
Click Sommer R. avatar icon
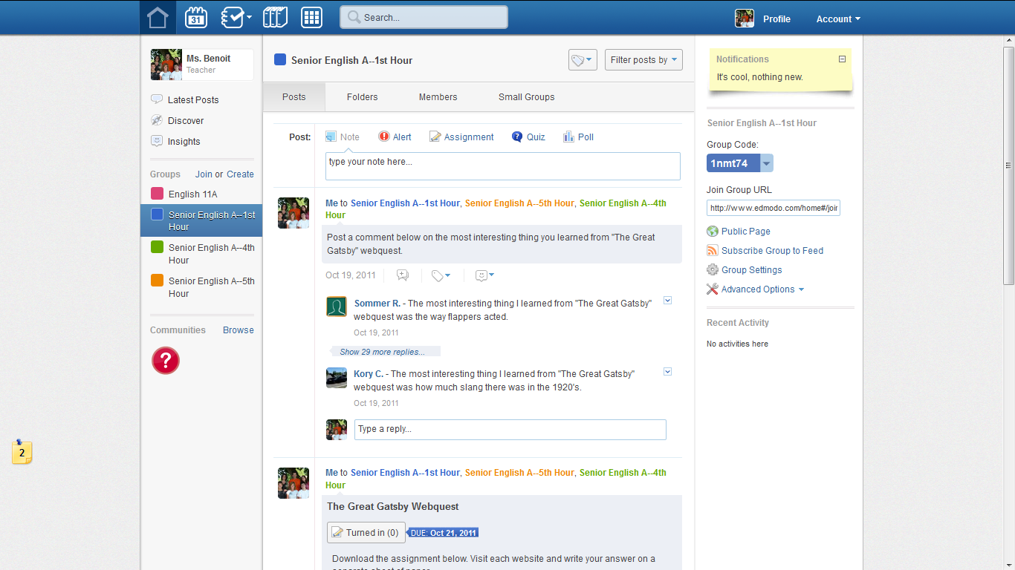[x=337, y=307]
